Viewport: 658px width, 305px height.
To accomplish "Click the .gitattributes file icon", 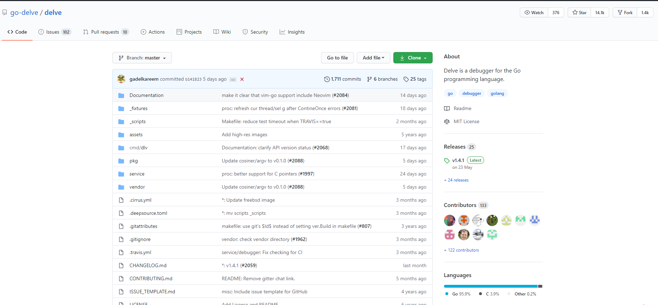I will coord(121,226).
